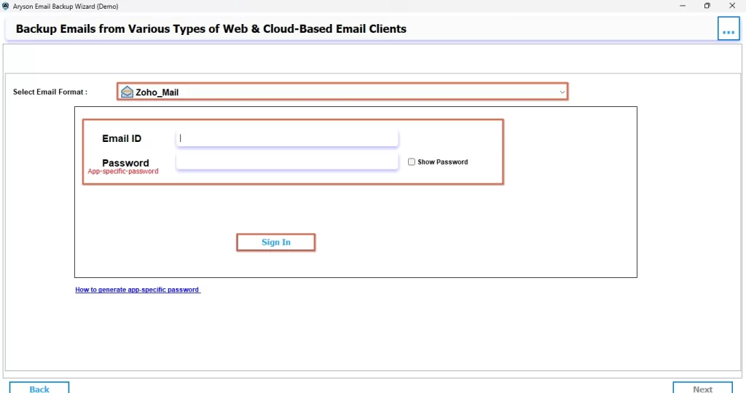Click the Backup Emails heading text
The height and width of the screenshot is (393, 746).
(211, 29)
